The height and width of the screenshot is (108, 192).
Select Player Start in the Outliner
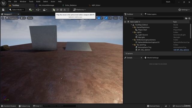[142, 30]
